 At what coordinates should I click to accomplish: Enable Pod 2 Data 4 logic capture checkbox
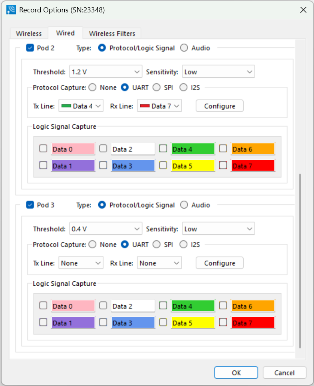[163, 148]
